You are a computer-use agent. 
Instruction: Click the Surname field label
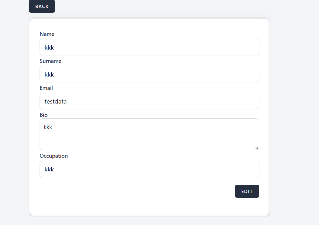tap(50, 61)
